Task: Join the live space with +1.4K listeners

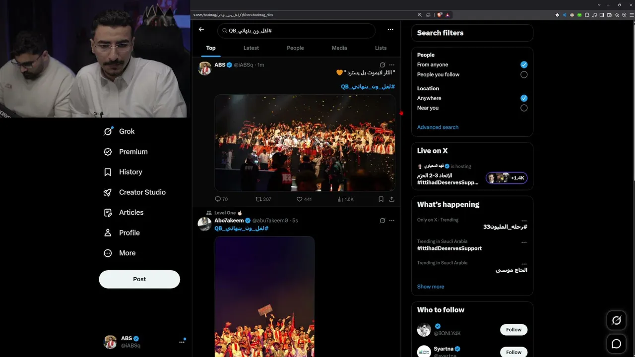Action: click(507, 178)
